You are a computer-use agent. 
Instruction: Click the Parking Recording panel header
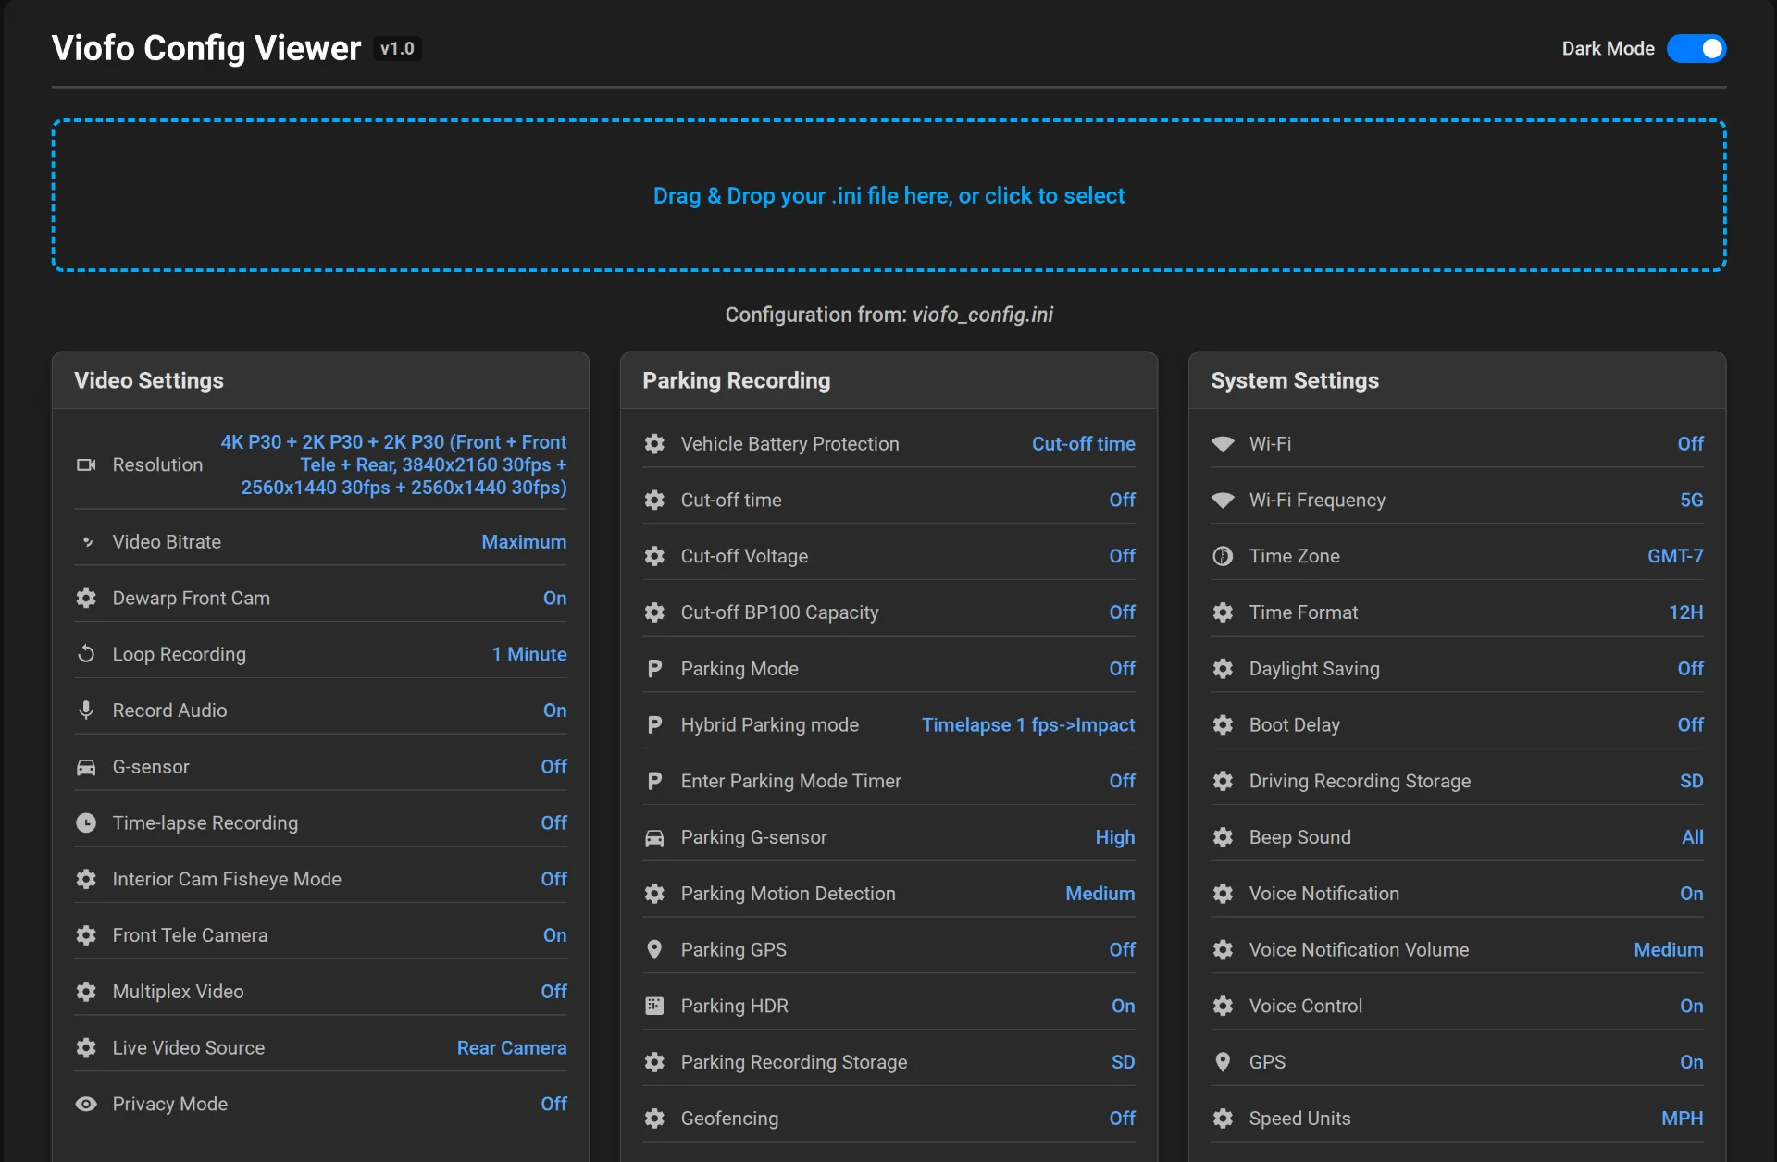tap(888, 380)
